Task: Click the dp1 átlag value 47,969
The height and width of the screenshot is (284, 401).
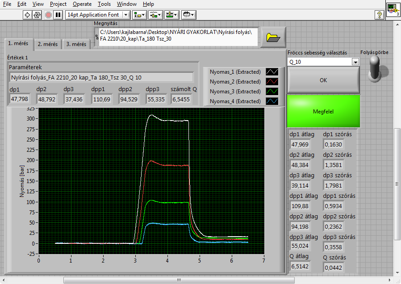Action: pos(300,144)
